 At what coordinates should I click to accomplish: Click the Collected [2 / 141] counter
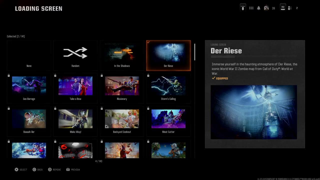coord(16,36)
